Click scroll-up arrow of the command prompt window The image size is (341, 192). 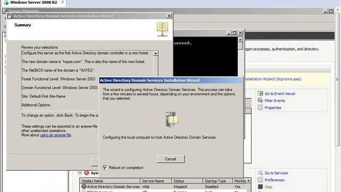240,39
